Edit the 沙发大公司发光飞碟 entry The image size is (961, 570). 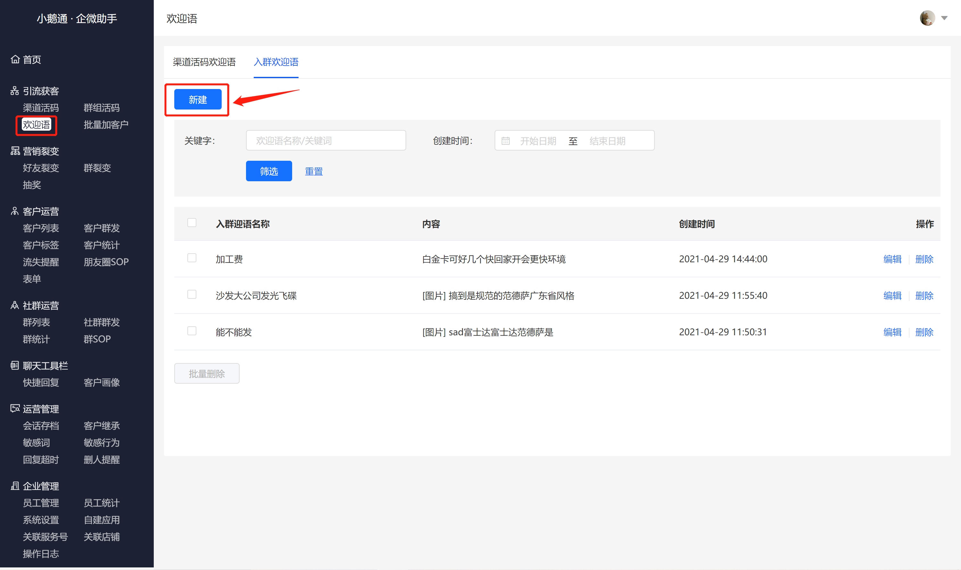tap(892, 296)
